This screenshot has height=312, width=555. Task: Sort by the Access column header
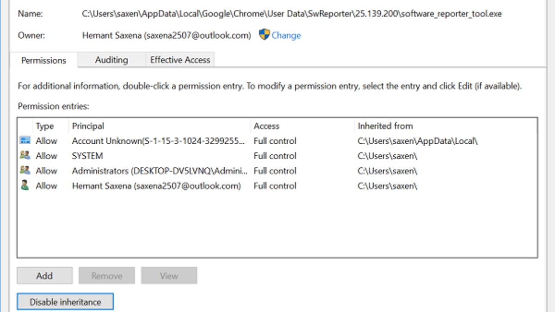click(x=266, y=126)
